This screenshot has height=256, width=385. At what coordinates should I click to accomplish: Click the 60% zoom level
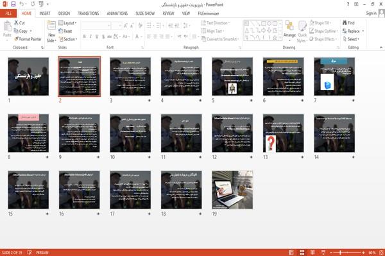tap(372, 252)
